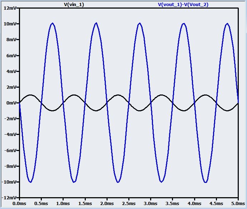Click the 0.0ms horizontal axis label
247x209 pixels.
pyautogui.click(x=20, y=204)
